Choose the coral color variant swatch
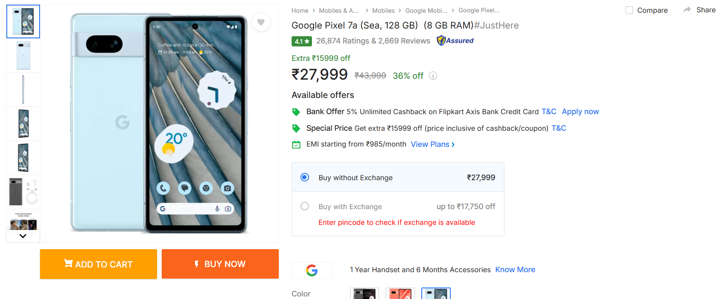 [x=400, y=293]
